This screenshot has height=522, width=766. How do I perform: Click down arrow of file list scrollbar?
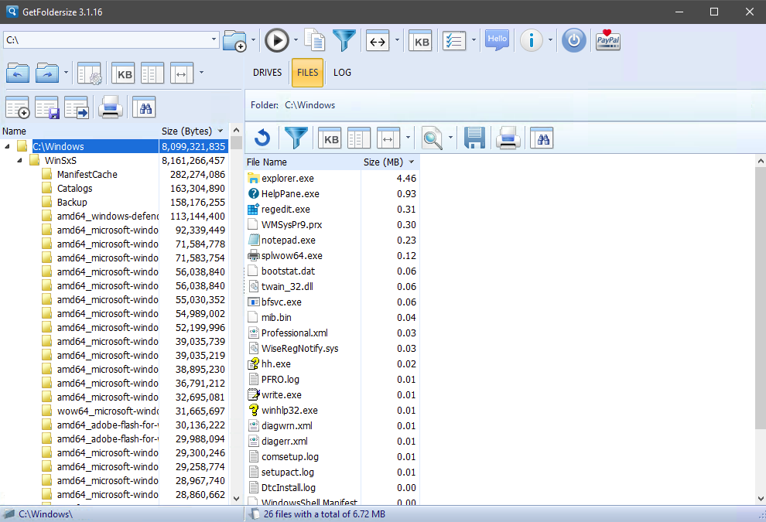pos(761,499)
